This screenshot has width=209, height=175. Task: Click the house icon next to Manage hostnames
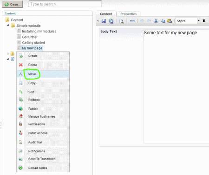click(20, 116)
